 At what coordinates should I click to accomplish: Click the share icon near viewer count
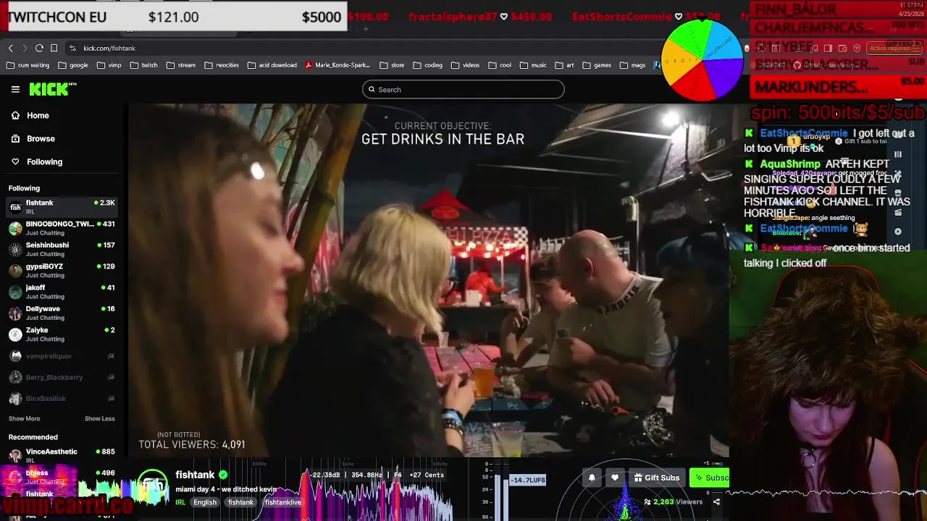tap(716, 501)
